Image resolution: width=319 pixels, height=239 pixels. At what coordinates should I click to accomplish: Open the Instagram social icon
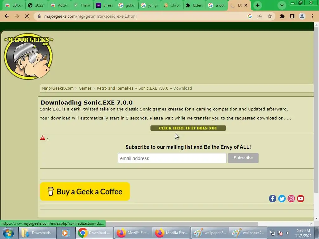point(291,199)
